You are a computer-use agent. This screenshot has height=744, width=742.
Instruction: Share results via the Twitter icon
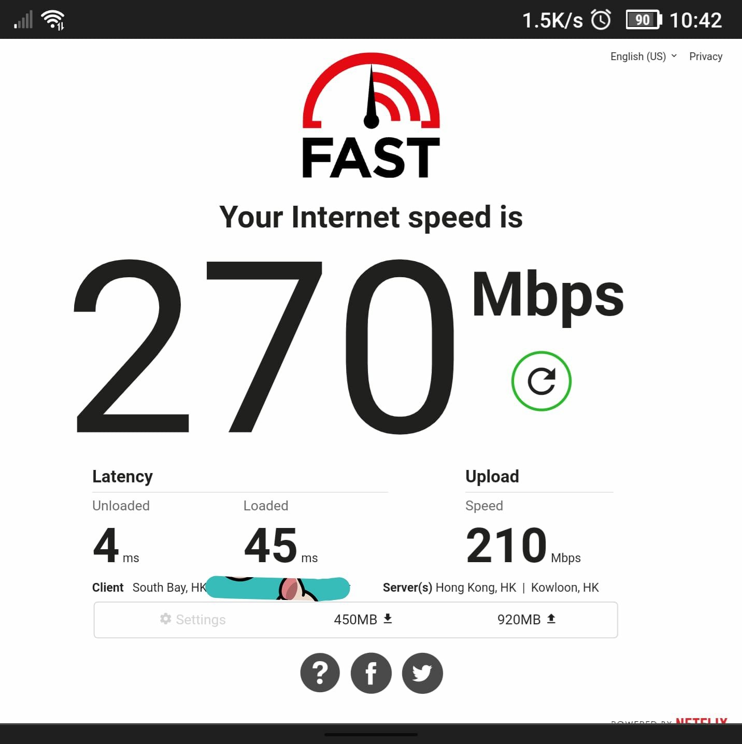tap(422, 673)
